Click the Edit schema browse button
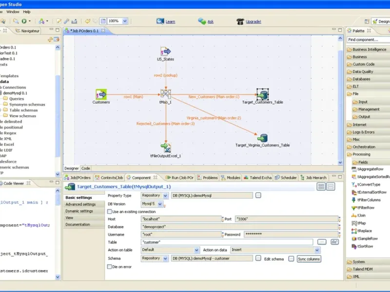390x292 pixels. click(x=291, y=259)
